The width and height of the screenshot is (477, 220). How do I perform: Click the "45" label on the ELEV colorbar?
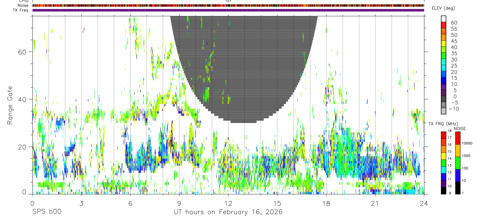(454, 41)
